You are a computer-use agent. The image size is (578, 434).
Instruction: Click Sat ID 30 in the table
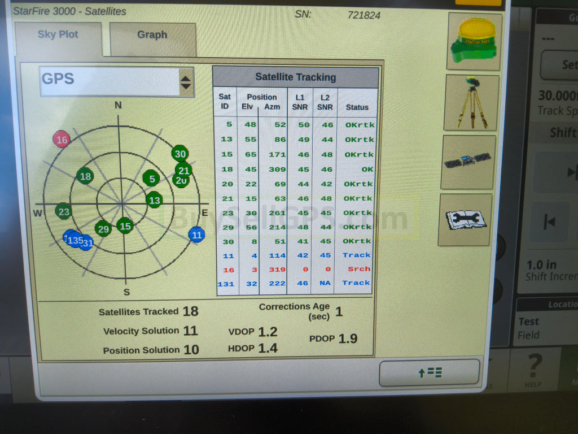pyautogui.click(x=228, y=242)
